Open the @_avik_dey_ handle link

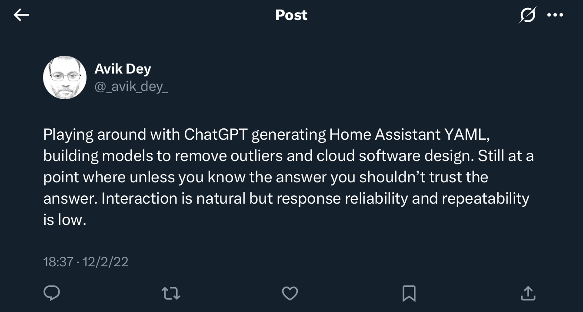(x=131, y=87)
